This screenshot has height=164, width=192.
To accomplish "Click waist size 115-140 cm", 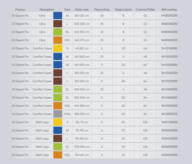I will tap(82, 155).
